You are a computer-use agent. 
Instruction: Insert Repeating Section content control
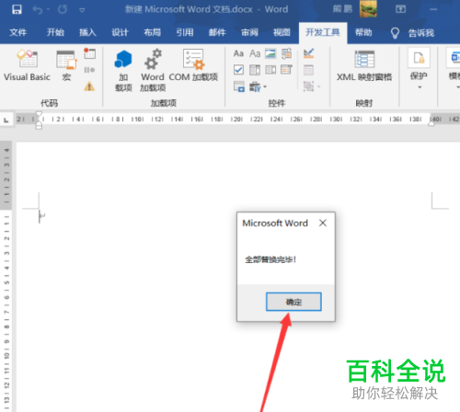(239, 86)
